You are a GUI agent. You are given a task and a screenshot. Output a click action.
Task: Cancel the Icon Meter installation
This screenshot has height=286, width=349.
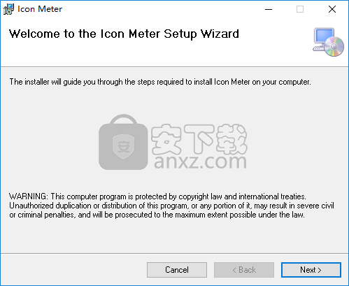point(177,270)
